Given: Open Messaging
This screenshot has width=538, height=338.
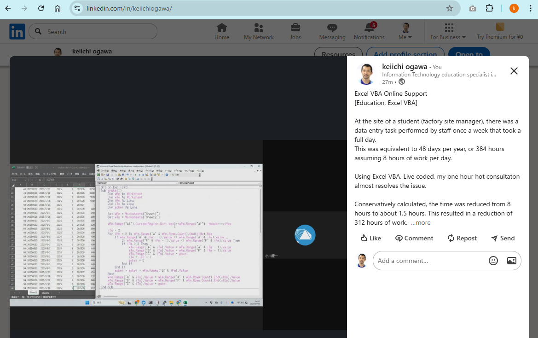Looking at the screenshot, I should pyautogui.click(x=332, y=32).
